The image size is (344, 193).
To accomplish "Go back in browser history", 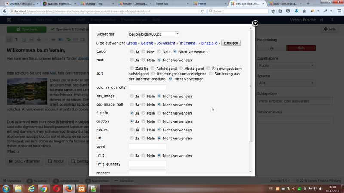I will [x=5, y=11].
